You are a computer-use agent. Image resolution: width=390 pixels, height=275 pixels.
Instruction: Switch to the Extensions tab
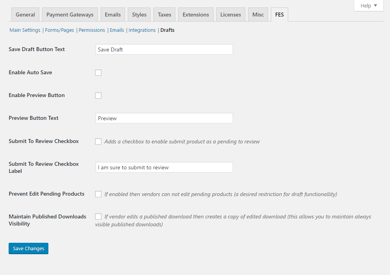point(196,15)
